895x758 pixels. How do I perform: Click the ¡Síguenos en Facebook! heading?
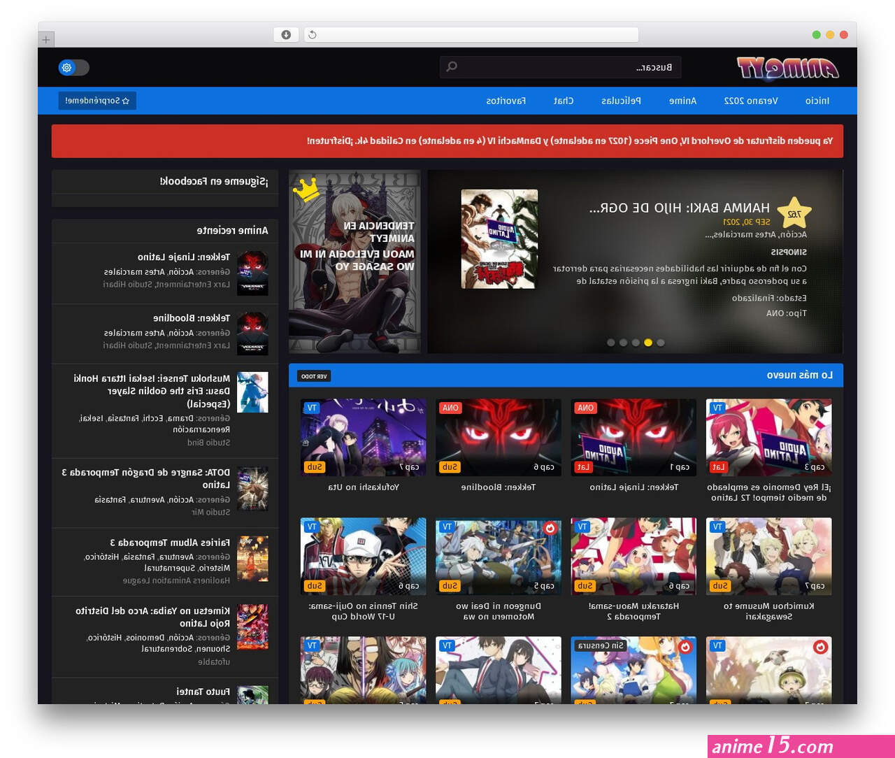point(213,181)
